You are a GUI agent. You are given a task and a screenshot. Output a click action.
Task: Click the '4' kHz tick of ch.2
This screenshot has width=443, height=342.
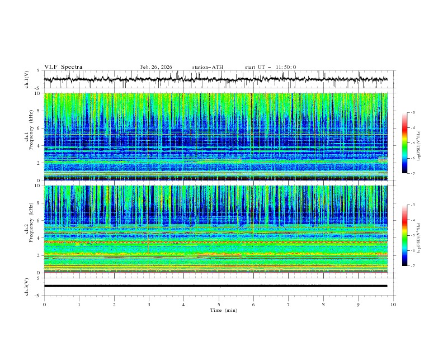[x=39, y=238]
